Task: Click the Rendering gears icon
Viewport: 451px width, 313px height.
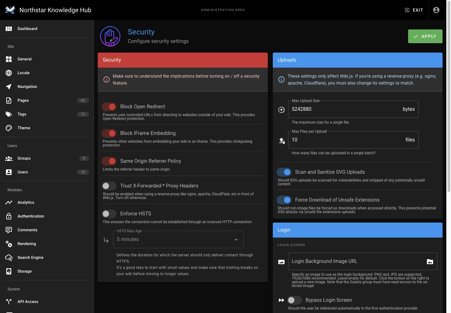Action: point(9,244)
